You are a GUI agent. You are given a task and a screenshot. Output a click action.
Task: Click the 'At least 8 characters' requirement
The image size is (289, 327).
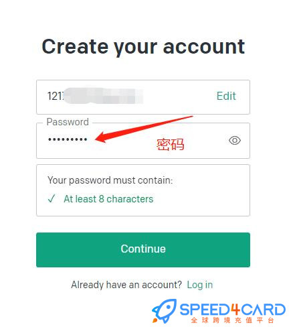(108, 199)
